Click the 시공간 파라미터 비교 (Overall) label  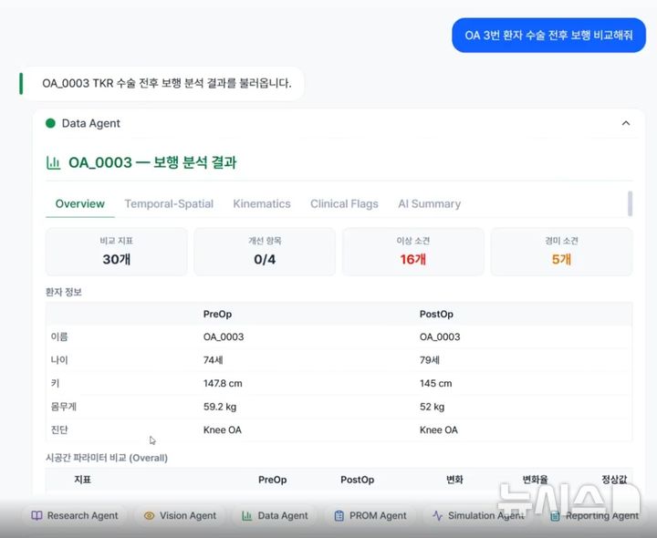[x=107, y=458]
